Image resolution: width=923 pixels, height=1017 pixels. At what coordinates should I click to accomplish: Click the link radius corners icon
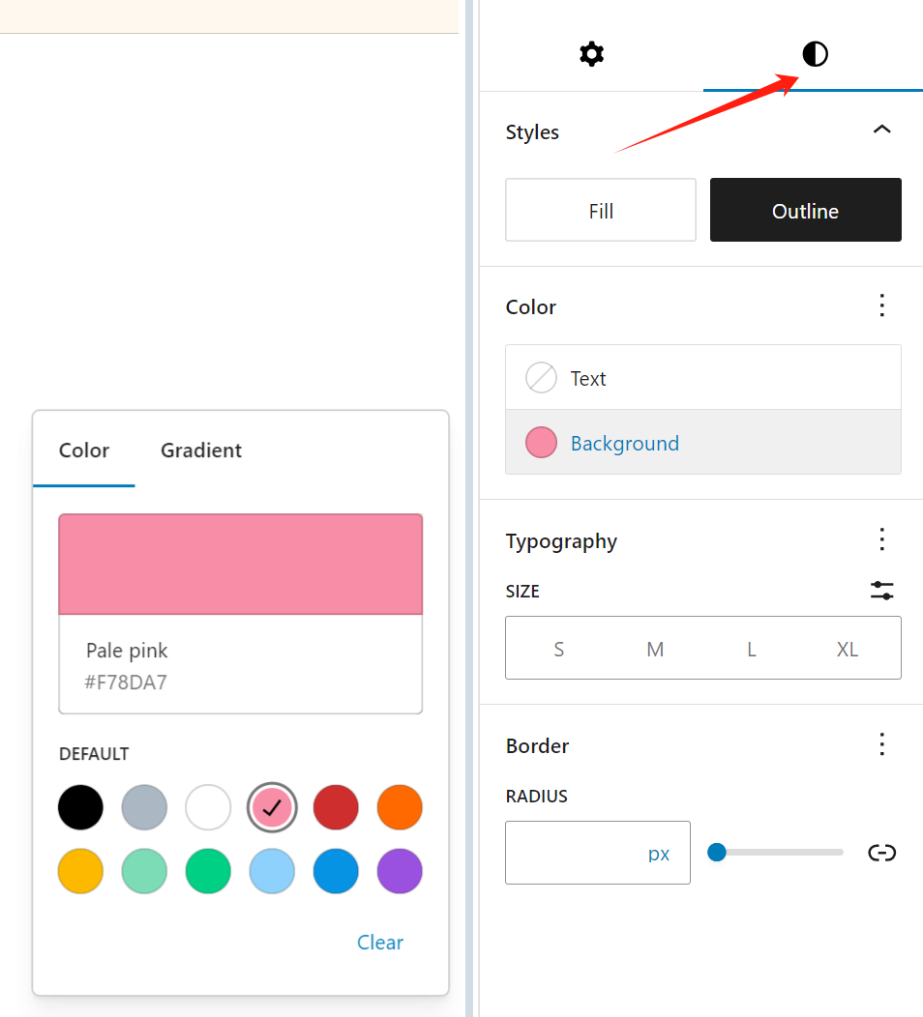click(x=881, y=853)
